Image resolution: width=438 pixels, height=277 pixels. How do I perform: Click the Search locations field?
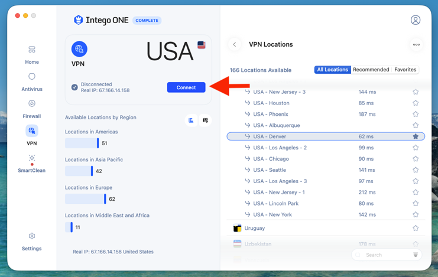[387, 255]
